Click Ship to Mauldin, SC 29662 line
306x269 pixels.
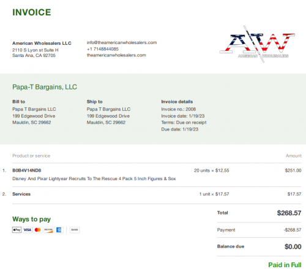(x=106, y=123)
